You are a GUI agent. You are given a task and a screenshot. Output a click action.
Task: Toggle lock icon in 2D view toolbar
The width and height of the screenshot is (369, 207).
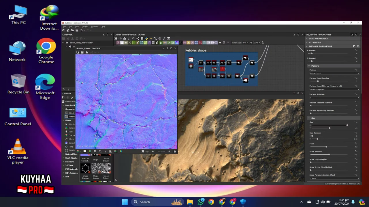click(x=175, y=151)
